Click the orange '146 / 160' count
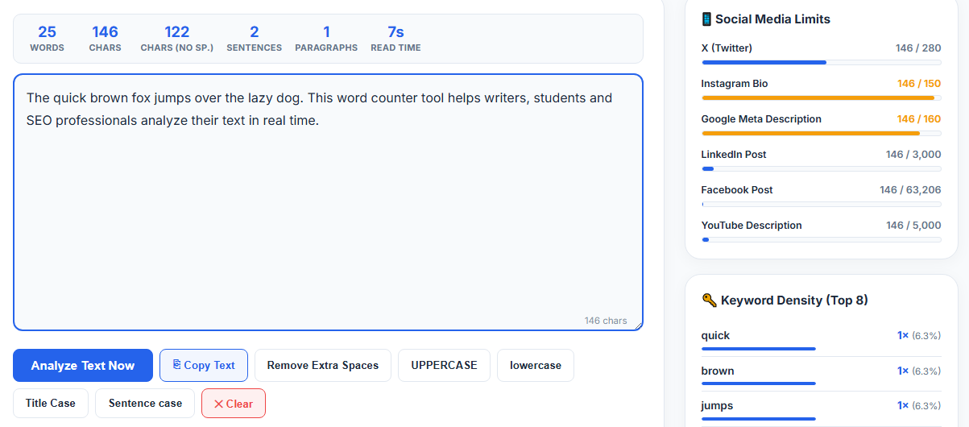The width and height of the screenshot is (969, 427). (919, 119)
